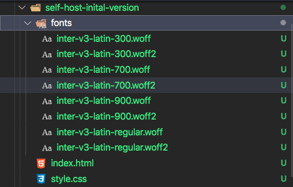The width and height of the screenshot is (293, 187).
Task: Click the font icon for inter-v3-latin-900.woff2
Action: click(47, 117)
